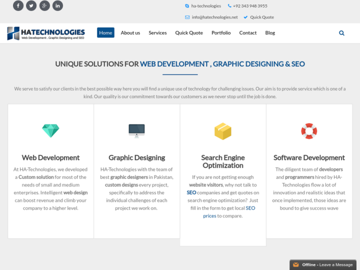Image resolution: width=360 pixels, height=270 pixels.
Task: Click the Quick Quote link in top bar
Action: [x=261, y=17]
